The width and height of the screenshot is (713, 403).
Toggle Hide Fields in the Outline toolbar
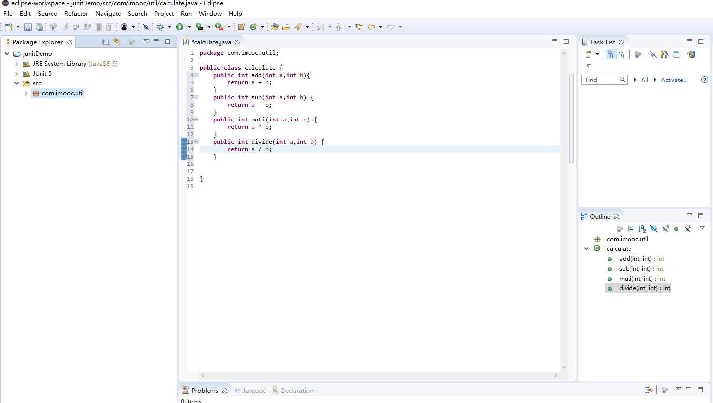coord(654,229)
